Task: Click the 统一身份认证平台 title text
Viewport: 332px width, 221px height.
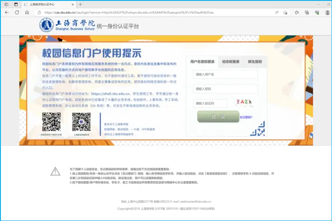Action: coord(118,26)
